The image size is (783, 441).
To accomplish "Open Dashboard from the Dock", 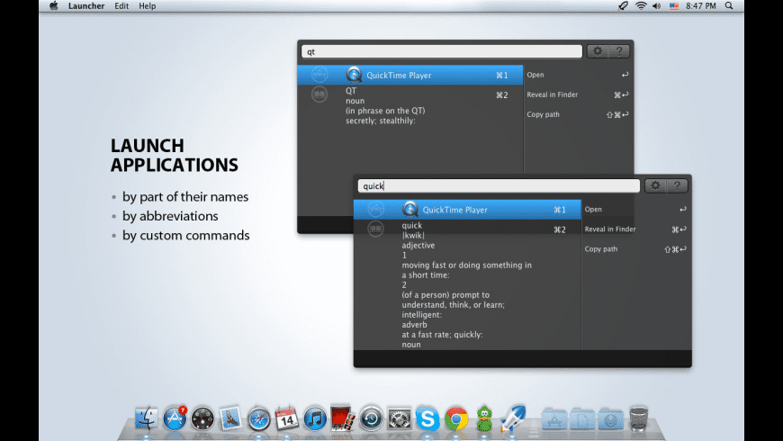I will coord(202,419).
